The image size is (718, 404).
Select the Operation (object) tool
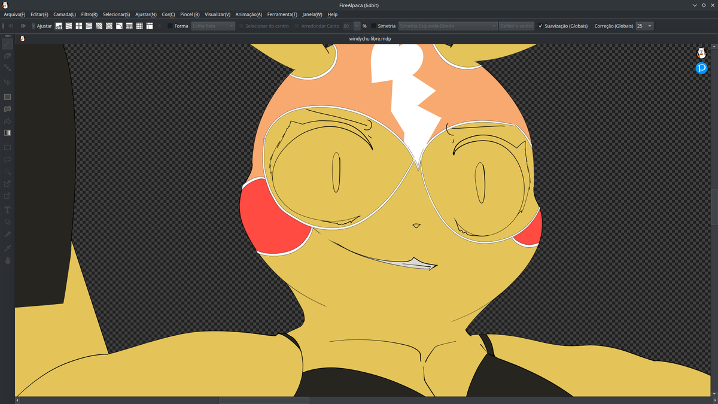pyautogui.click(x=7, y=222)
